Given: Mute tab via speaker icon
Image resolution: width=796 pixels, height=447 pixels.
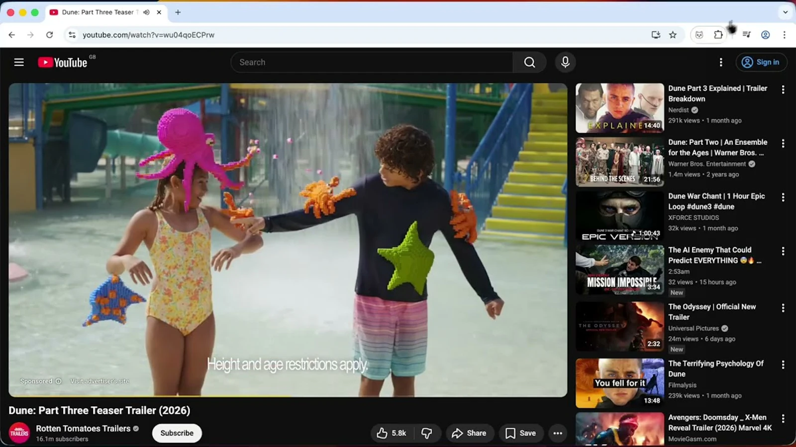Looking at the screenshot, I should pos(146,12).
